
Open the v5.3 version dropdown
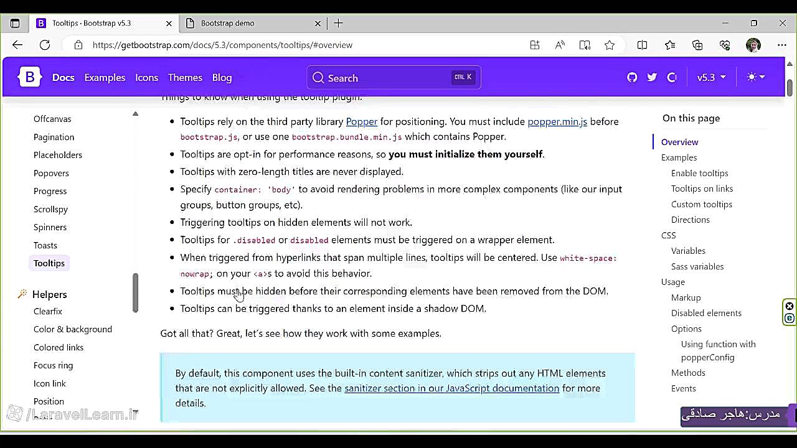pyautogui.click(x=711, y=77)
